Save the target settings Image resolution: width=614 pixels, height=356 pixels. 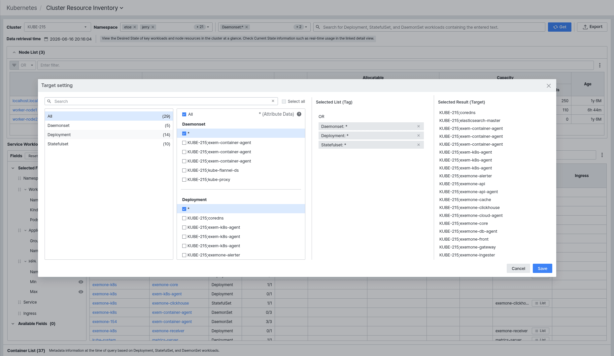point(542,268)
